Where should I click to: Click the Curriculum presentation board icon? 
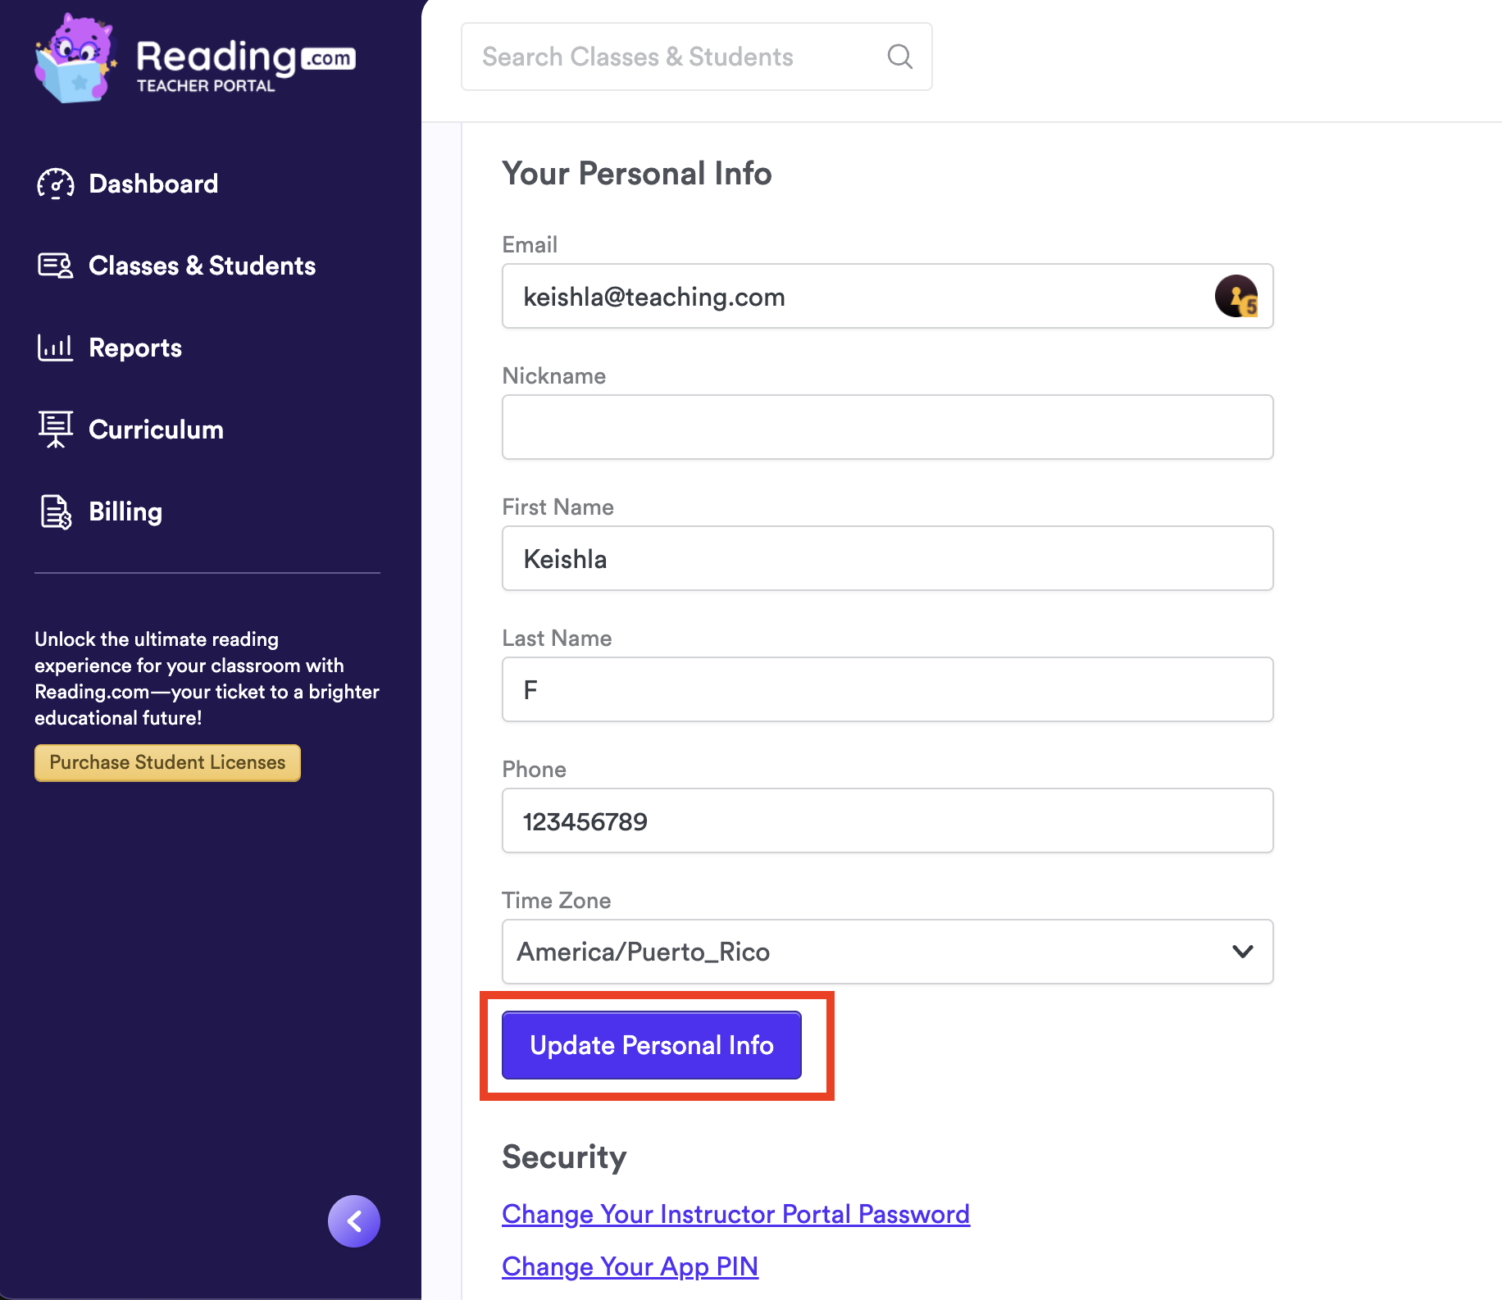tap(56, 430)
